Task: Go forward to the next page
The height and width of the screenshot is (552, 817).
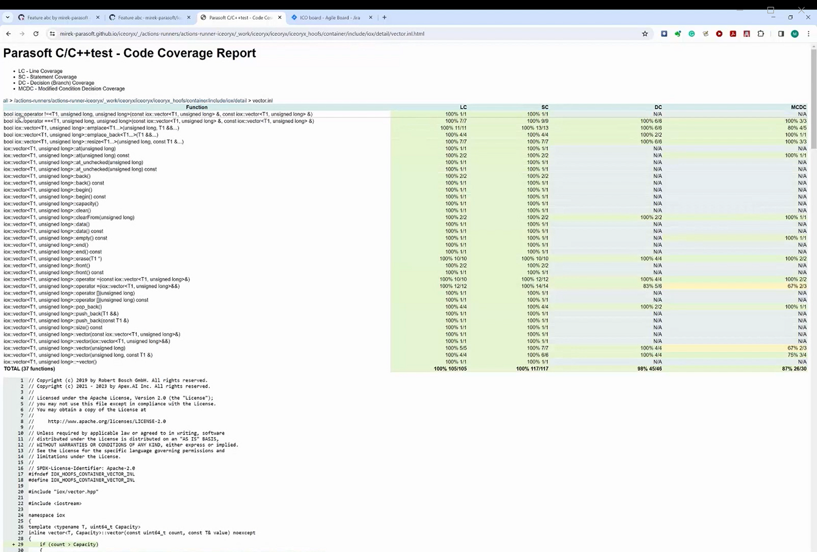Action: 22,34
